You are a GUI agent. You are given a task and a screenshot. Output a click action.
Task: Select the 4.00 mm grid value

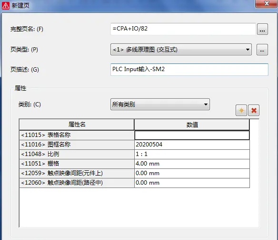coord(192,164)
